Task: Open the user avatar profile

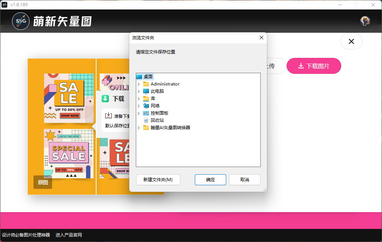Action: point(365,21)
